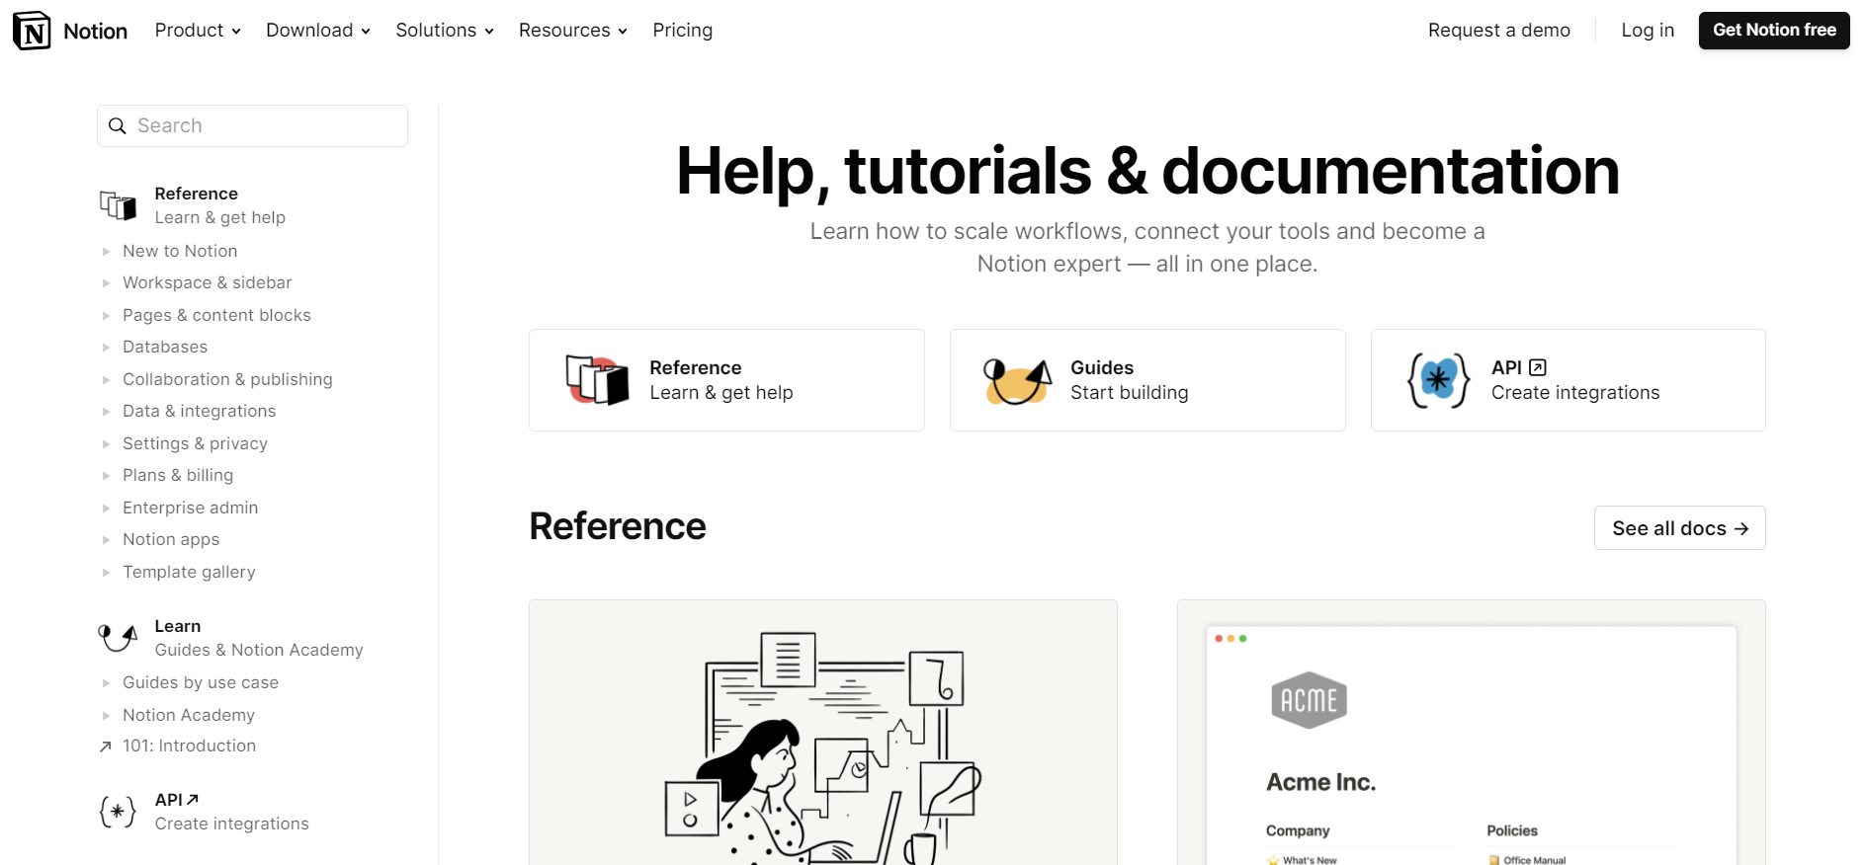
Task: Expand Data & integrations section
Action: click(x=107, y=412)
